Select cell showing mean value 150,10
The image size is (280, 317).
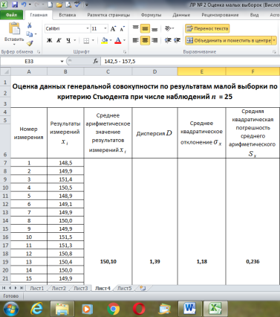108,261
